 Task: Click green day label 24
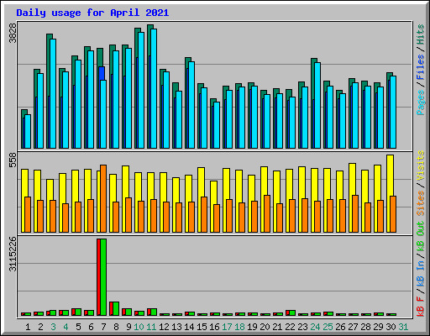(x=315, y=327)
